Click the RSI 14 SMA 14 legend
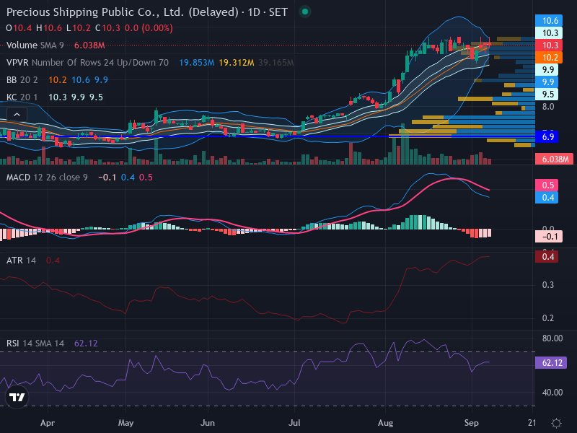Image resolution: width=577 pixels, height=433 pixels. (x=35, y=344)
